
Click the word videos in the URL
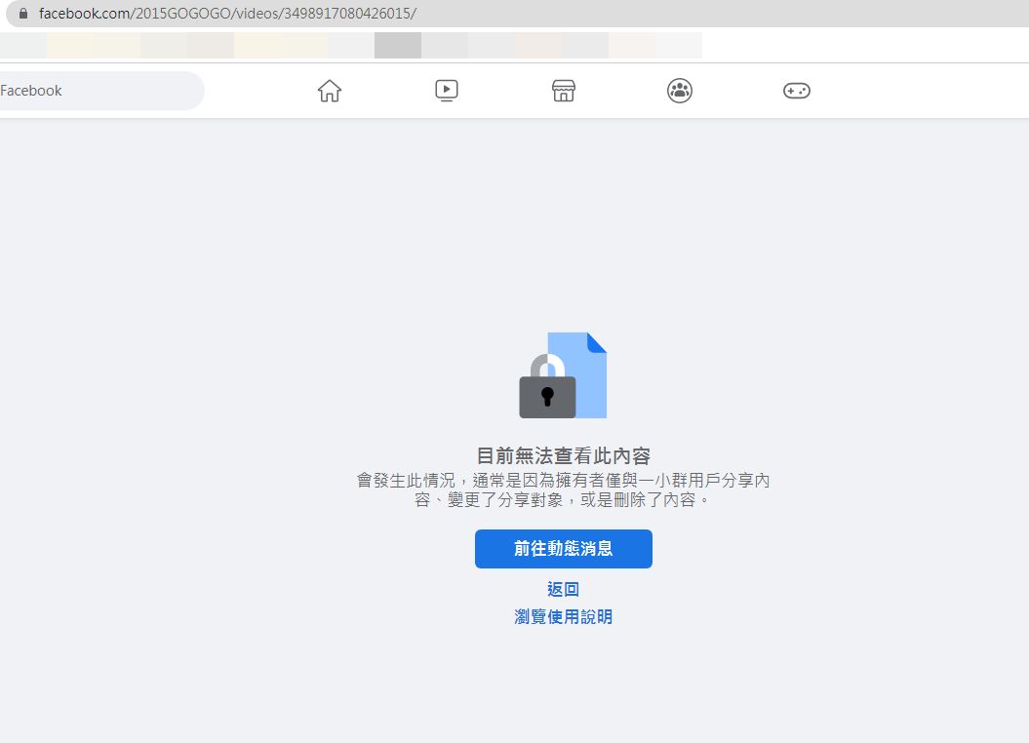point(257,15)
